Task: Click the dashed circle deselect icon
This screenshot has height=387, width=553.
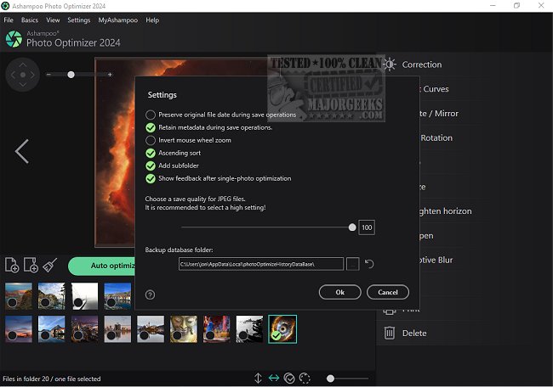Action: 305,379
